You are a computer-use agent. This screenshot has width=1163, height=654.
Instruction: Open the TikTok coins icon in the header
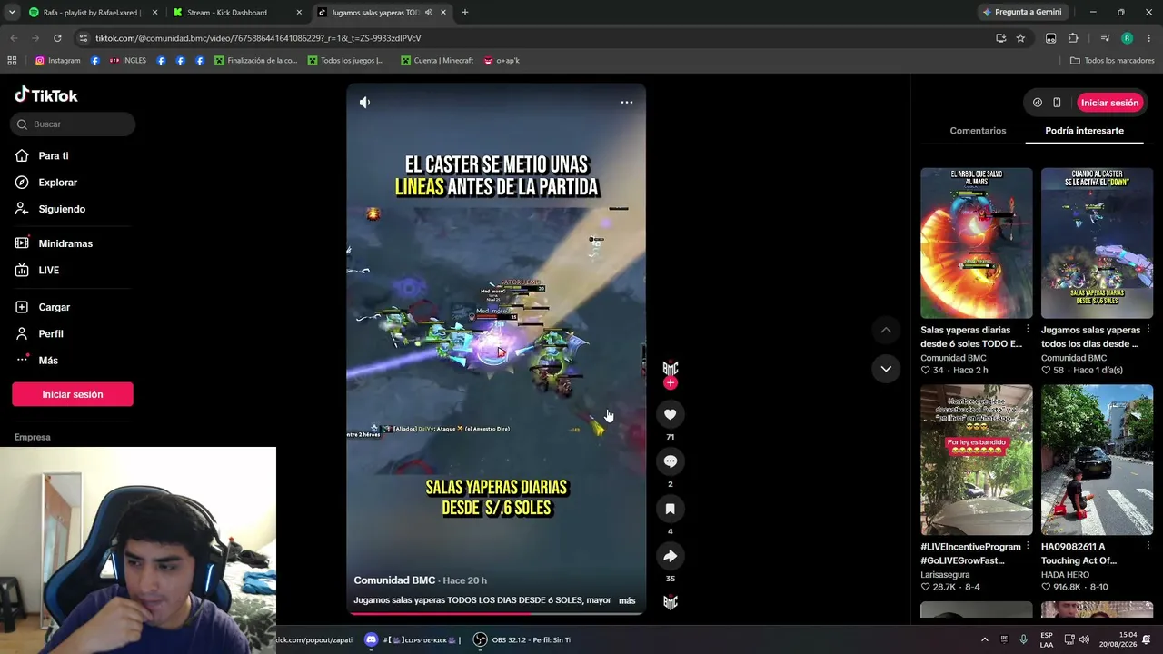tap(1038, 103)
